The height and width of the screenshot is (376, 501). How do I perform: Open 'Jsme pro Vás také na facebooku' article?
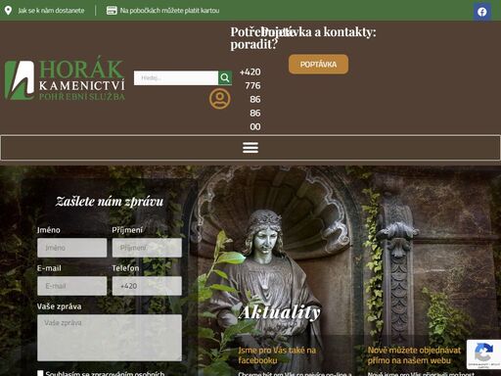tap(277, 355)
